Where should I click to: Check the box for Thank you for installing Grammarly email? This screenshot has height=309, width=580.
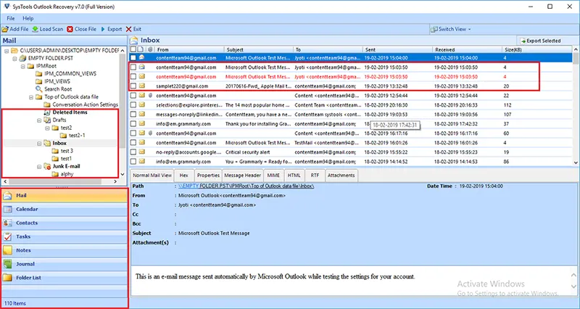coord(133,123)
